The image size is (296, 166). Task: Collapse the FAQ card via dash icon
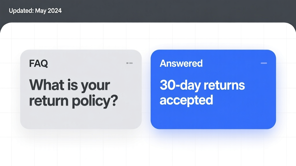coord(129,63)
